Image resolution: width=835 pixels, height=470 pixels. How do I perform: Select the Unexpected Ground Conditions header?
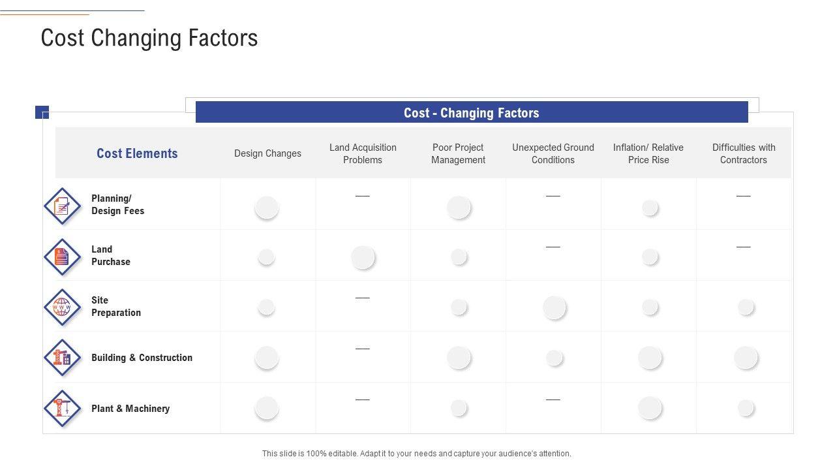coord(553,153)
